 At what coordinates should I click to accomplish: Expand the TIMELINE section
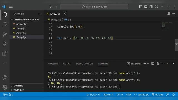coord(27,90)
